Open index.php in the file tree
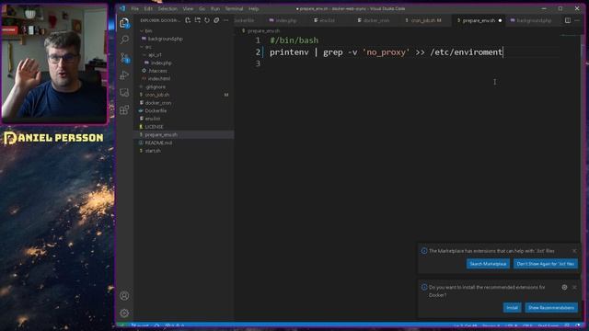The image size is (589, 331). pyautogui.click(x=161, y=63)
